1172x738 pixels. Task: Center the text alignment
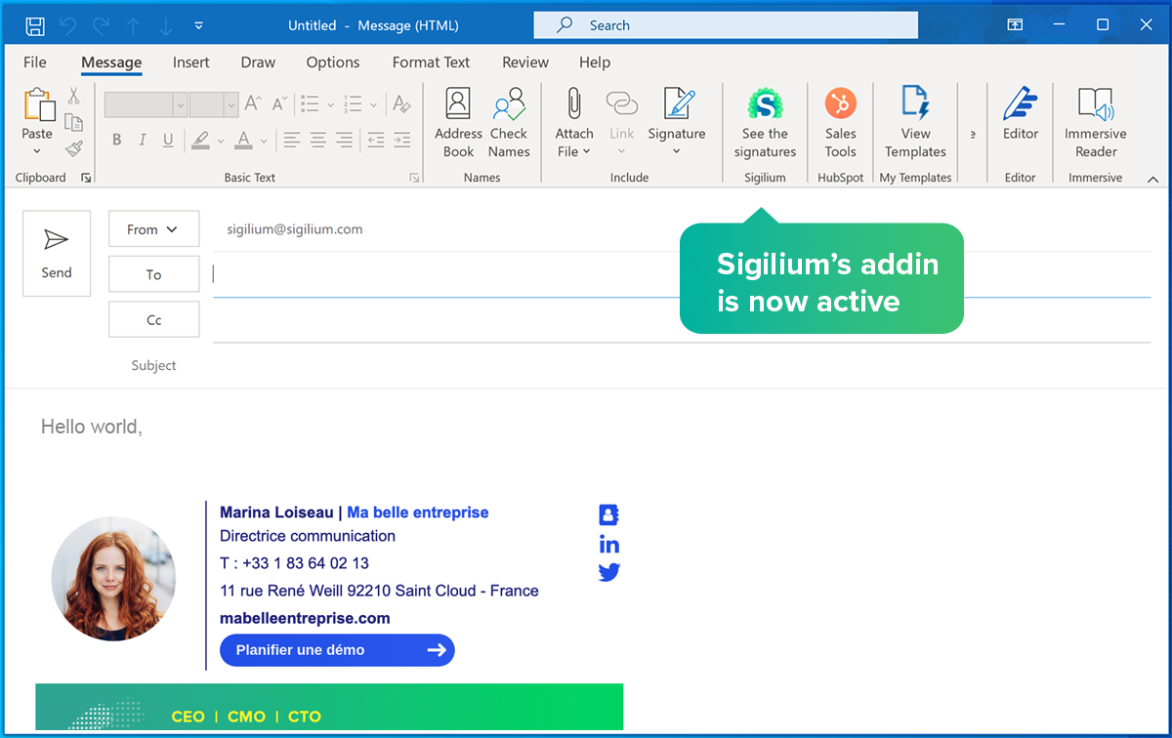(x=317, y=141)
